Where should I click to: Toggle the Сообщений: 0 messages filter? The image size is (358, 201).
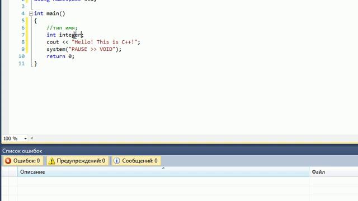pos(136,161)
